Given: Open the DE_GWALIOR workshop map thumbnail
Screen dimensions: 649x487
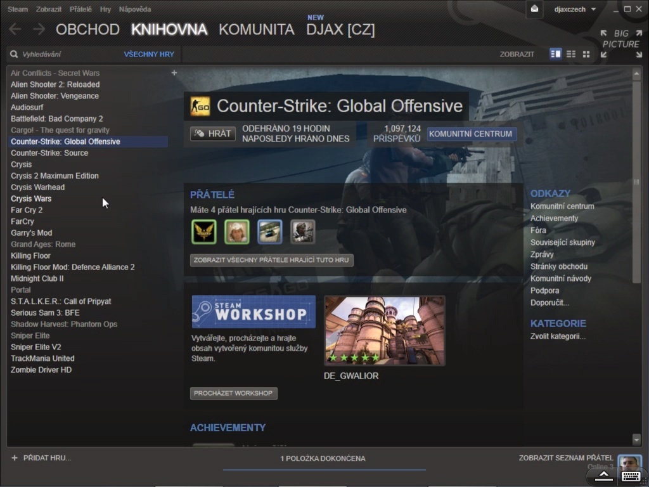Looking at the screenshot, I should pyautogui.click(x=384, y=330).
